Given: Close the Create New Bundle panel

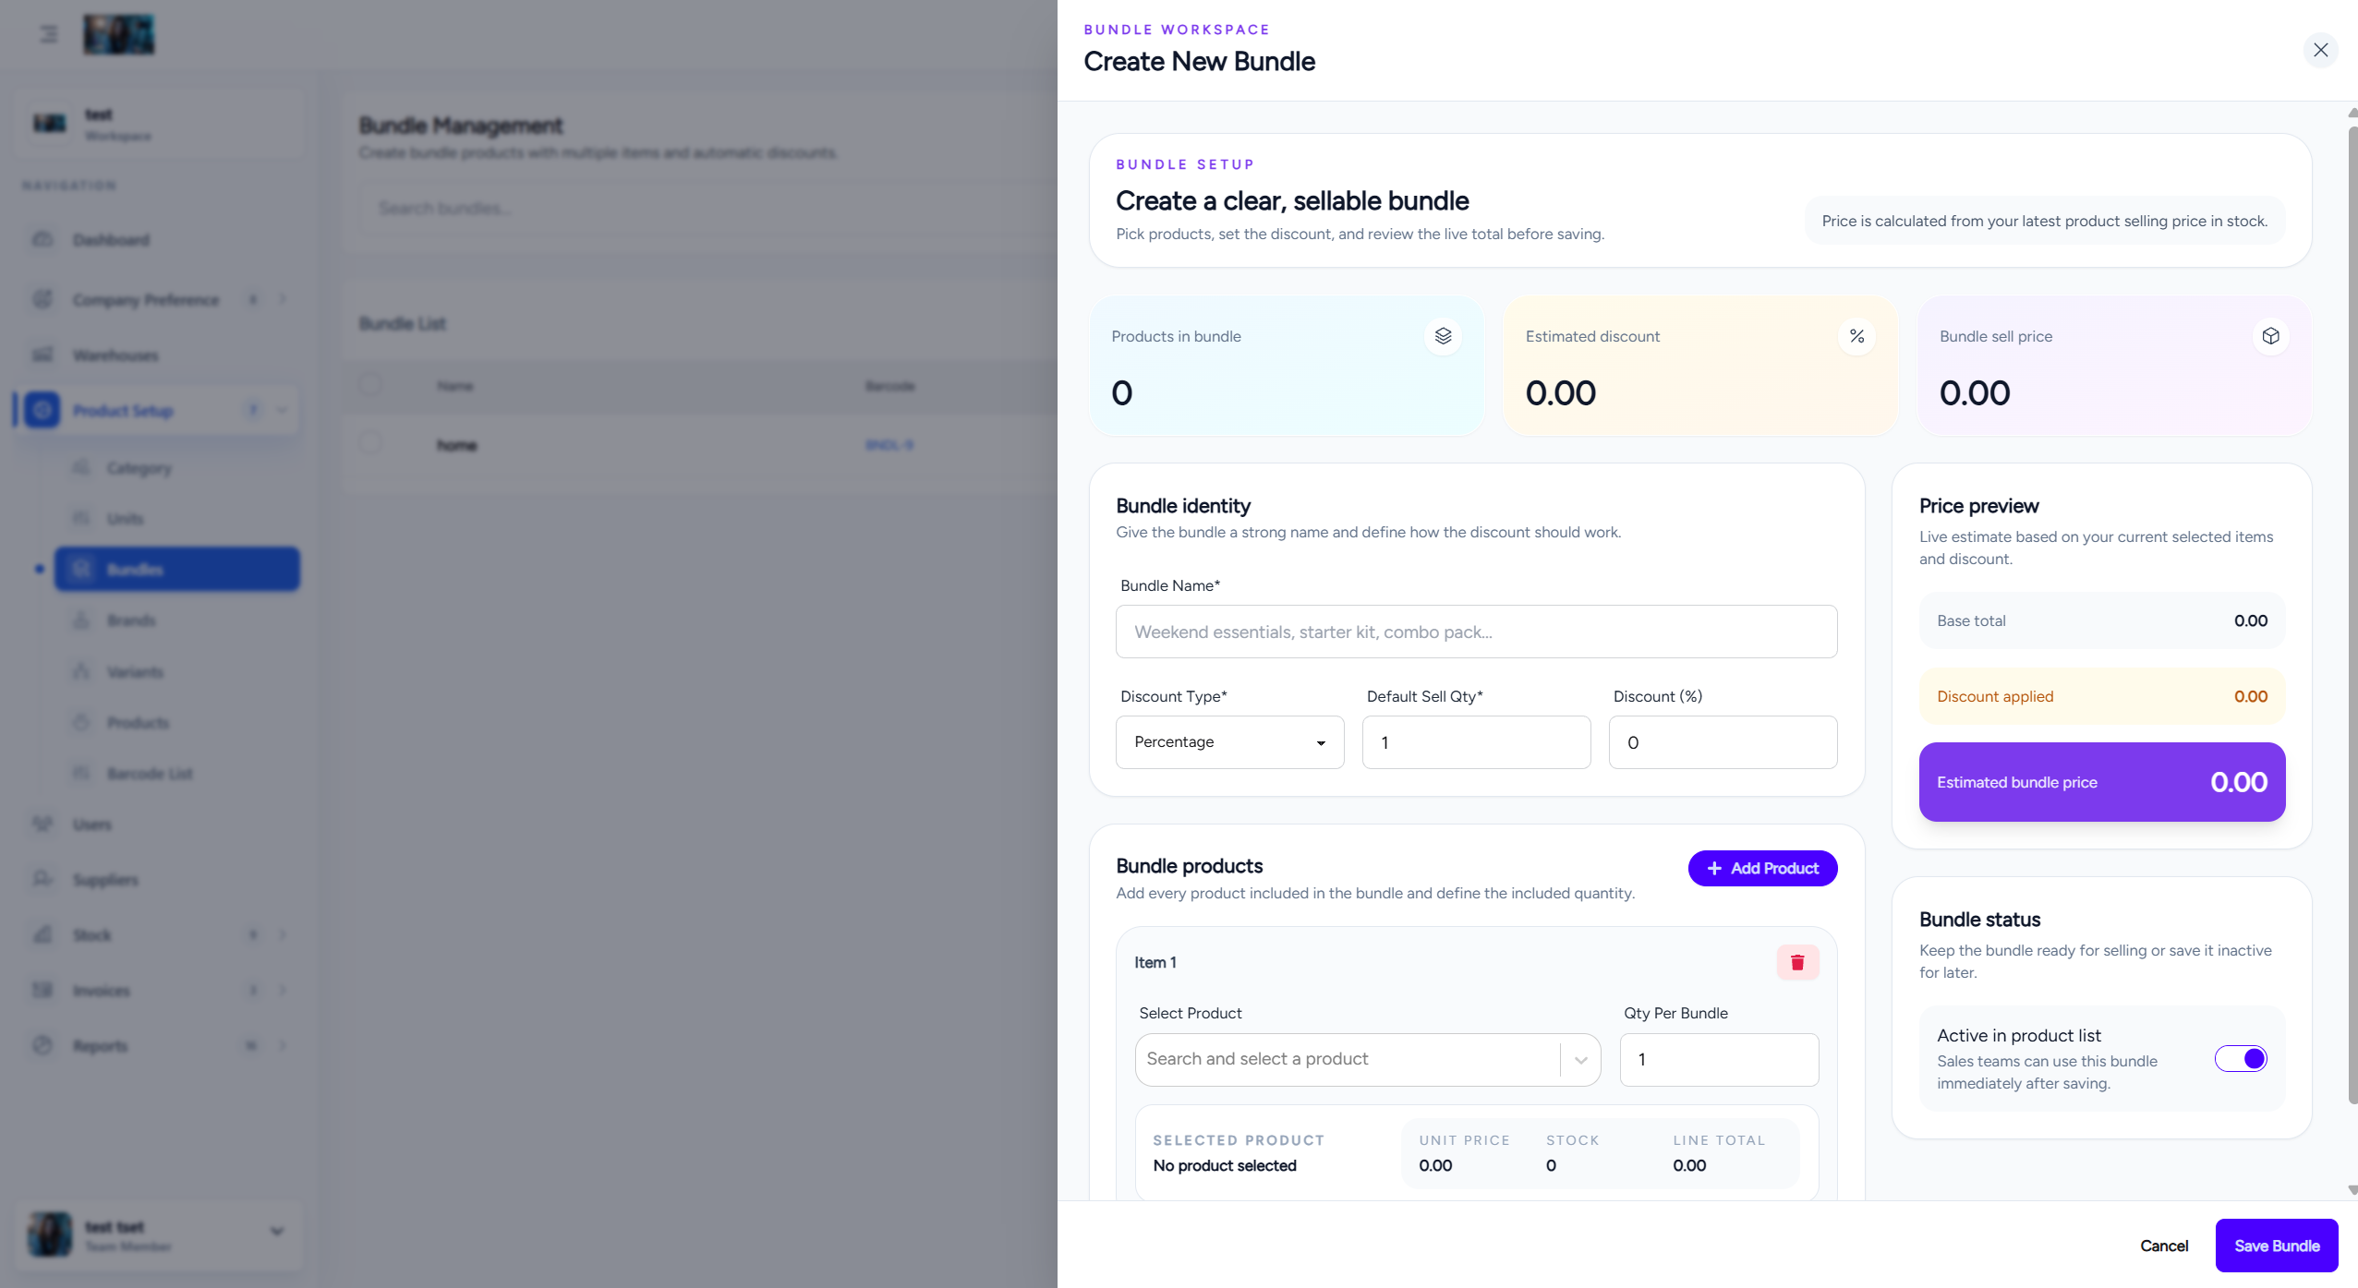Looking at the screenshot, I should coord(2320,50).
